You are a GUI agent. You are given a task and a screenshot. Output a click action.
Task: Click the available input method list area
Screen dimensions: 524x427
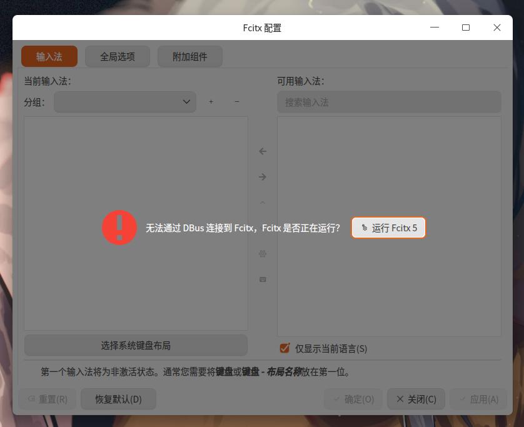point(389,226)
